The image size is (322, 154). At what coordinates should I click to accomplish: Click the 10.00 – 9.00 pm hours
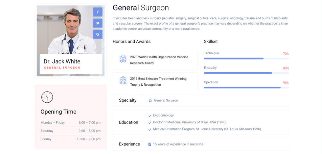89,139
